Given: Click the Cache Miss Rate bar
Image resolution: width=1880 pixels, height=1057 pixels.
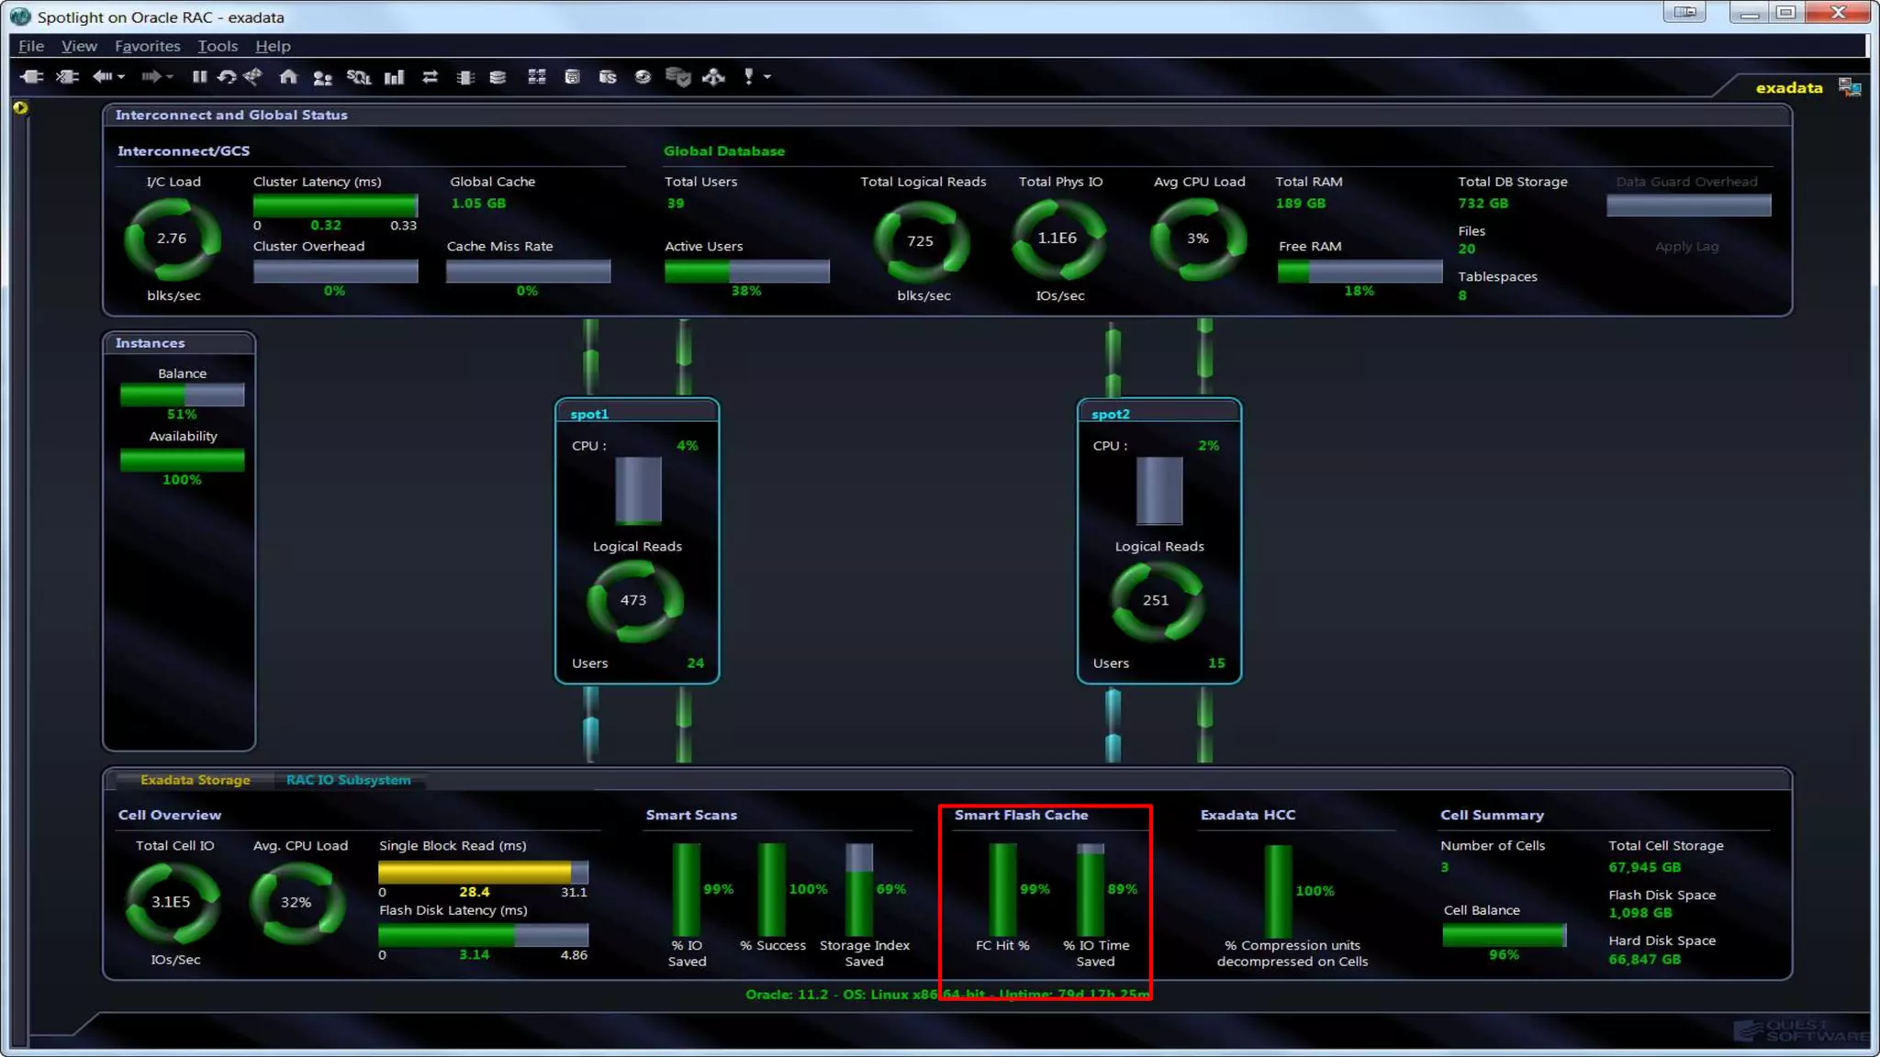Looking at the screenshot, I should click(x=528, y=272).
